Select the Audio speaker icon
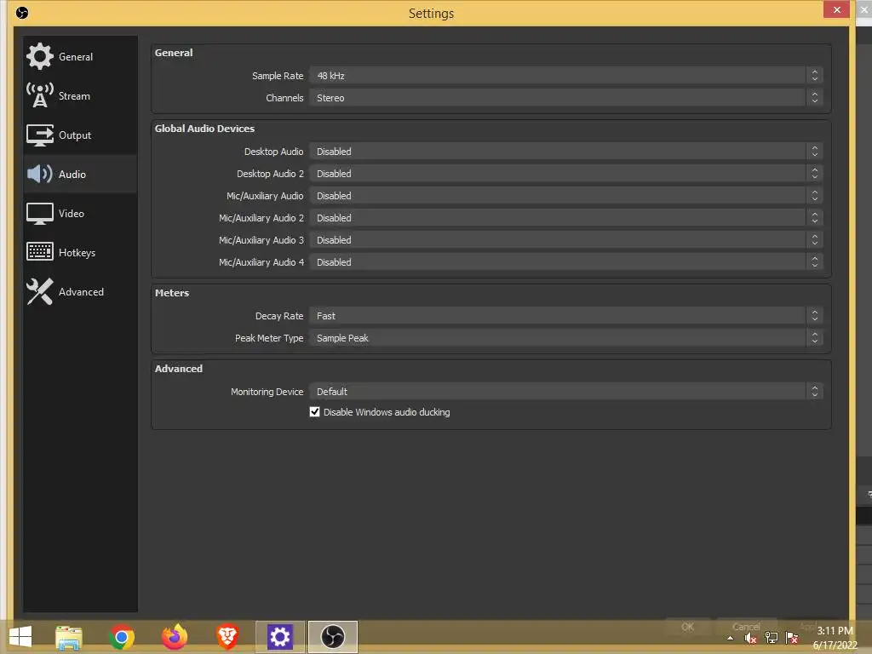 pyautogui.click(x=39, y=174)
